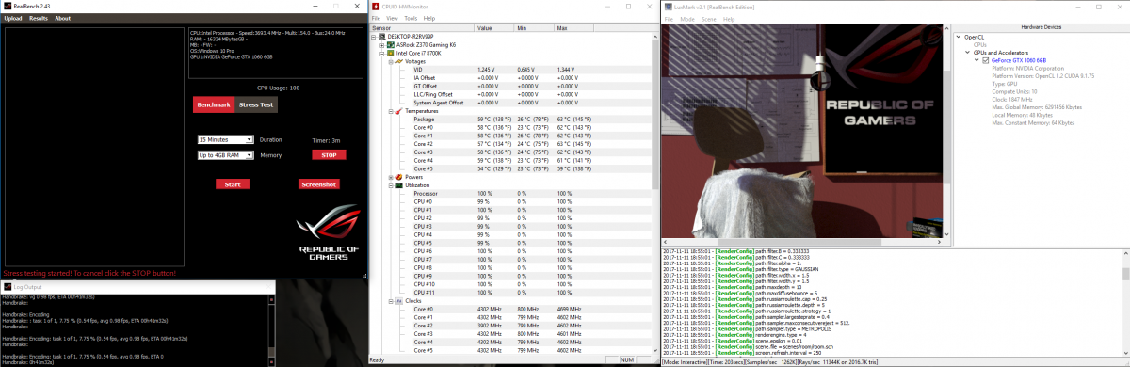Collapse the OpenCL tree in Hardware Devices
Viewport: 1130px width, 367px height.
tap(959, 37)
